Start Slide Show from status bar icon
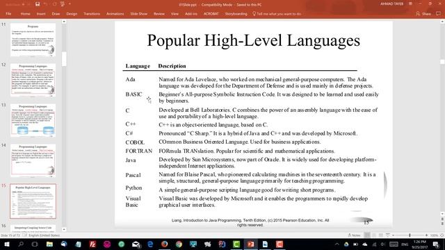The height and width of the screenshot is (250, 445). tap(388, 235)
